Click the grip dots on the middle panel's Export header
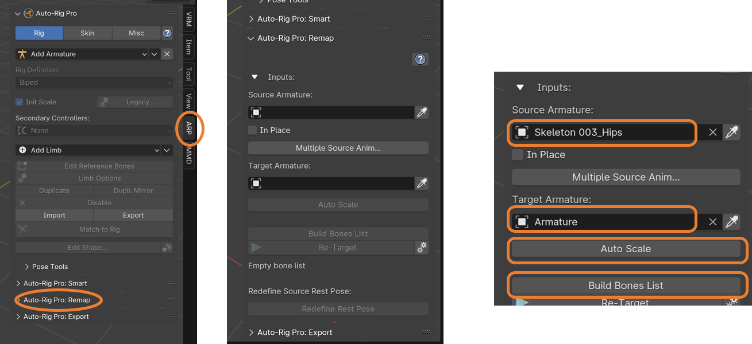This screenshot has width=752, height=344. click(426, 333)
